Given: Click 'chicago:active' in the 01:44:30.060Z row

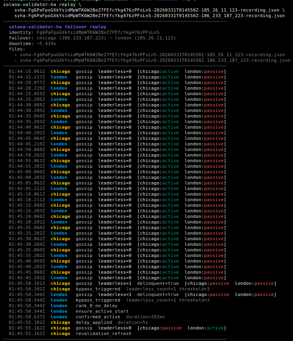Looking at the screenshot, I should point(159,105).
